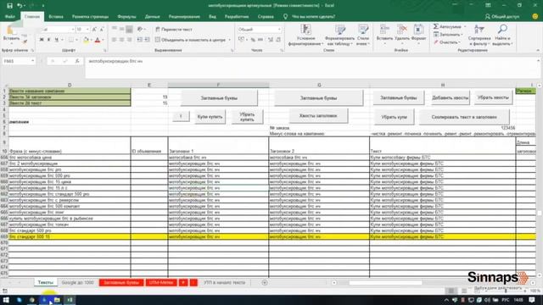Decrease the font size
Image resolution: width=543 pixels, height=305 pixels.
[102, 30]
